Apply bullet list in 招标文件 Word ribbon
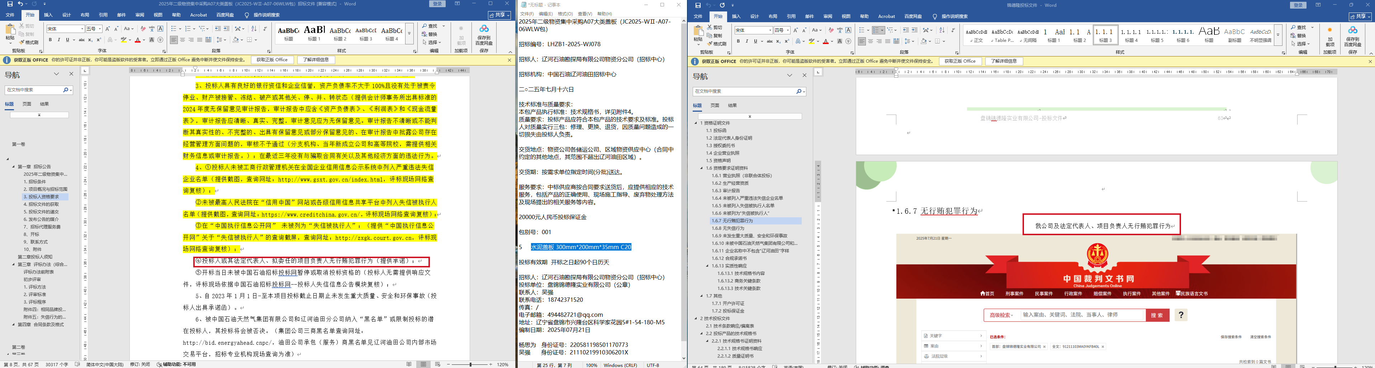This screenshot has height=368, width=1375. (174, 29)
